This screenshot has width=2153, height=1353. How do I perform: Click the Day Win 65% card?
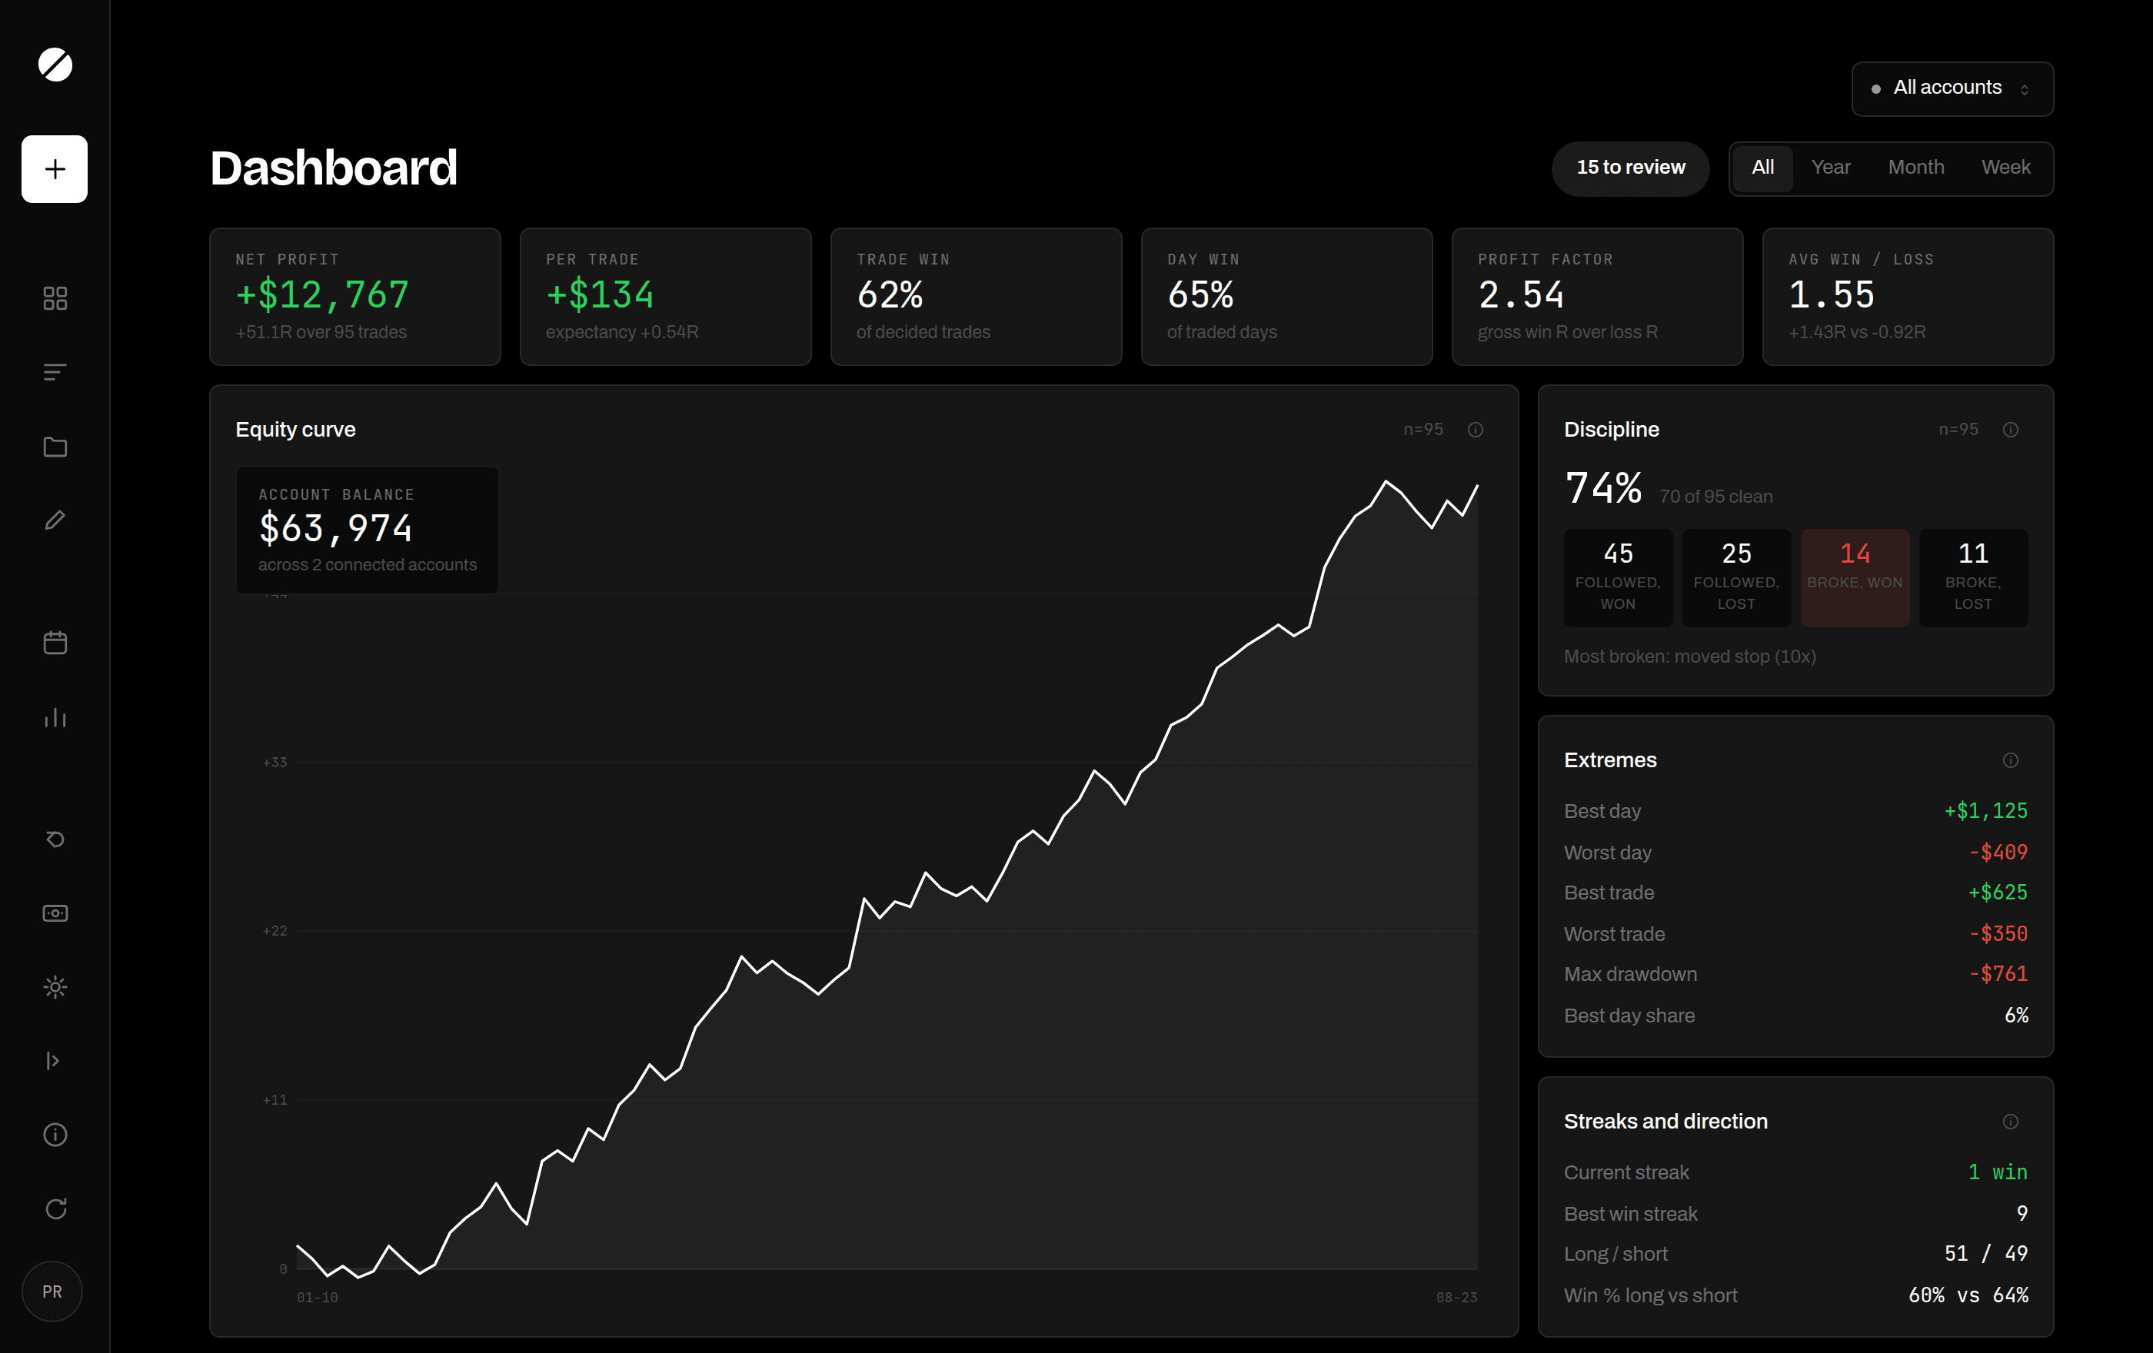tap(1286, 297)
